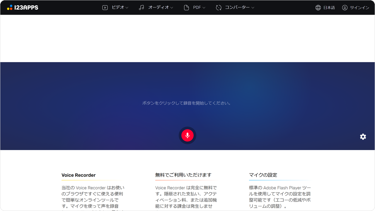This screenshot has width=375, height=211.
Task: Open the オーディオ menu
Action: 158,8
